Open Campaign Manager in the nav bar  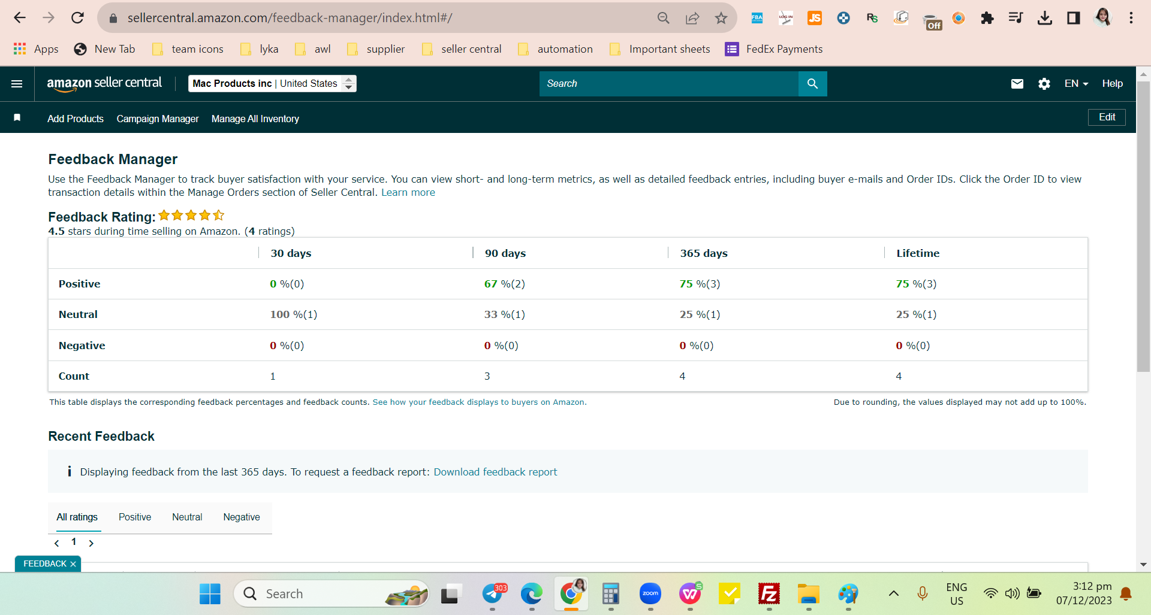click(158, 119)
